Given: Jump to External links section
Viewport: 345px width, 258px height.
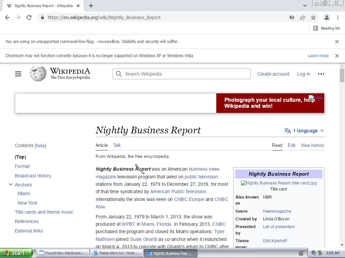Looking at the screenshot, I should (x=29, y=231).
